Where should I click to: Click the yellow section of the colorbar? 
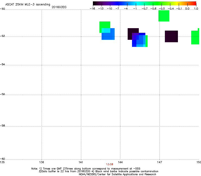(176, 3)
